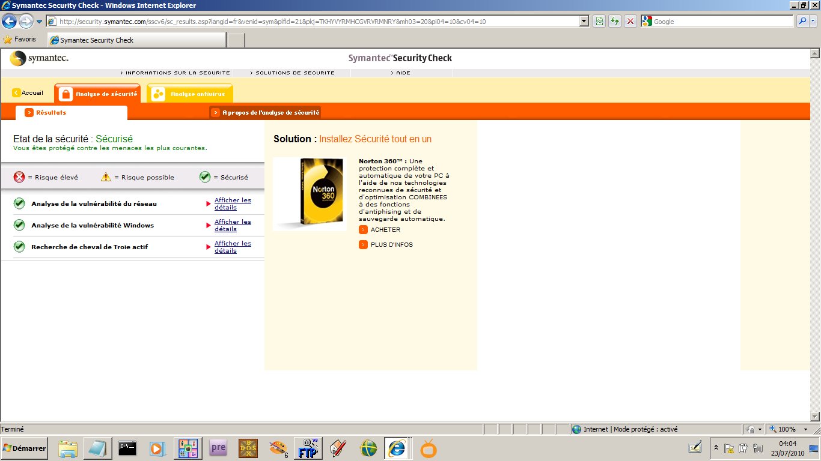Switch to Internet Explorer in the taskbar
Screen dimensions: 821x461
[396, 448]
